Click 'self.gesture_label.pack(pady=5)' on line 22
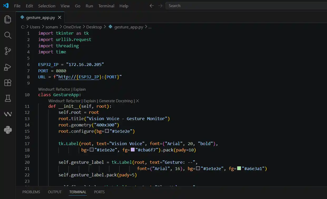 pyautogui.click(x=98, y=175)
